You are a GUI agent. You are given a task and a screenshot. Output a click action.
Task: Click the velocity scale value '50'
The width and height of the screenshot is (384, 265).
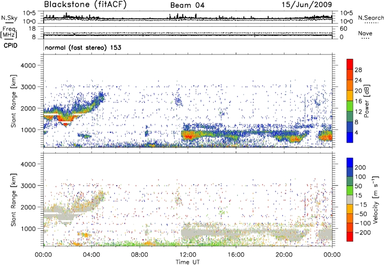point(359,186)
